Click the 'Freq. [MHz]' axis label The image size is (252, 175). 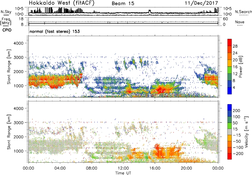[x=6, y=21]
